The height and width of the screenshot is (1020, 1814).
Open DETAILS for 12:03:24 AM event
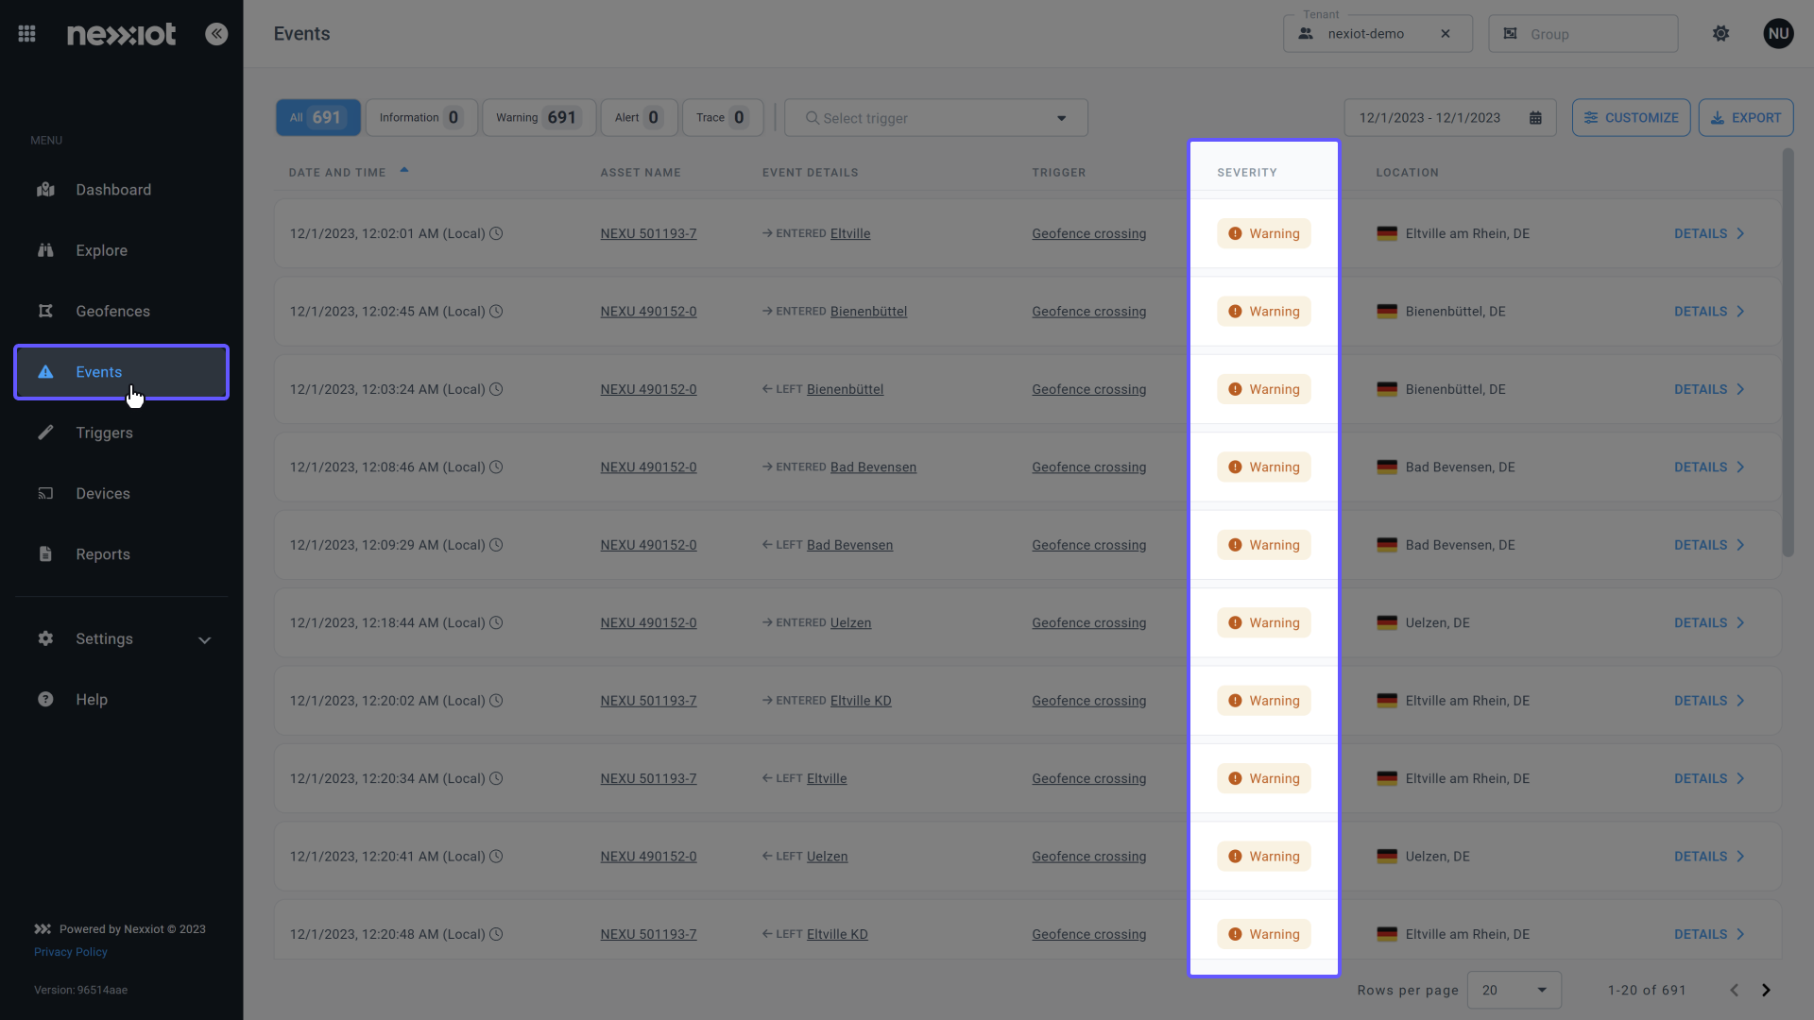pos(1708,389)
